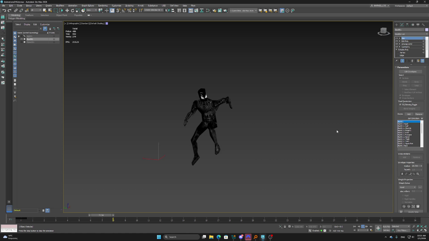This screenshot has width=429, height=241.
Task: Click the Auto Key button
Action: point(386,226)
